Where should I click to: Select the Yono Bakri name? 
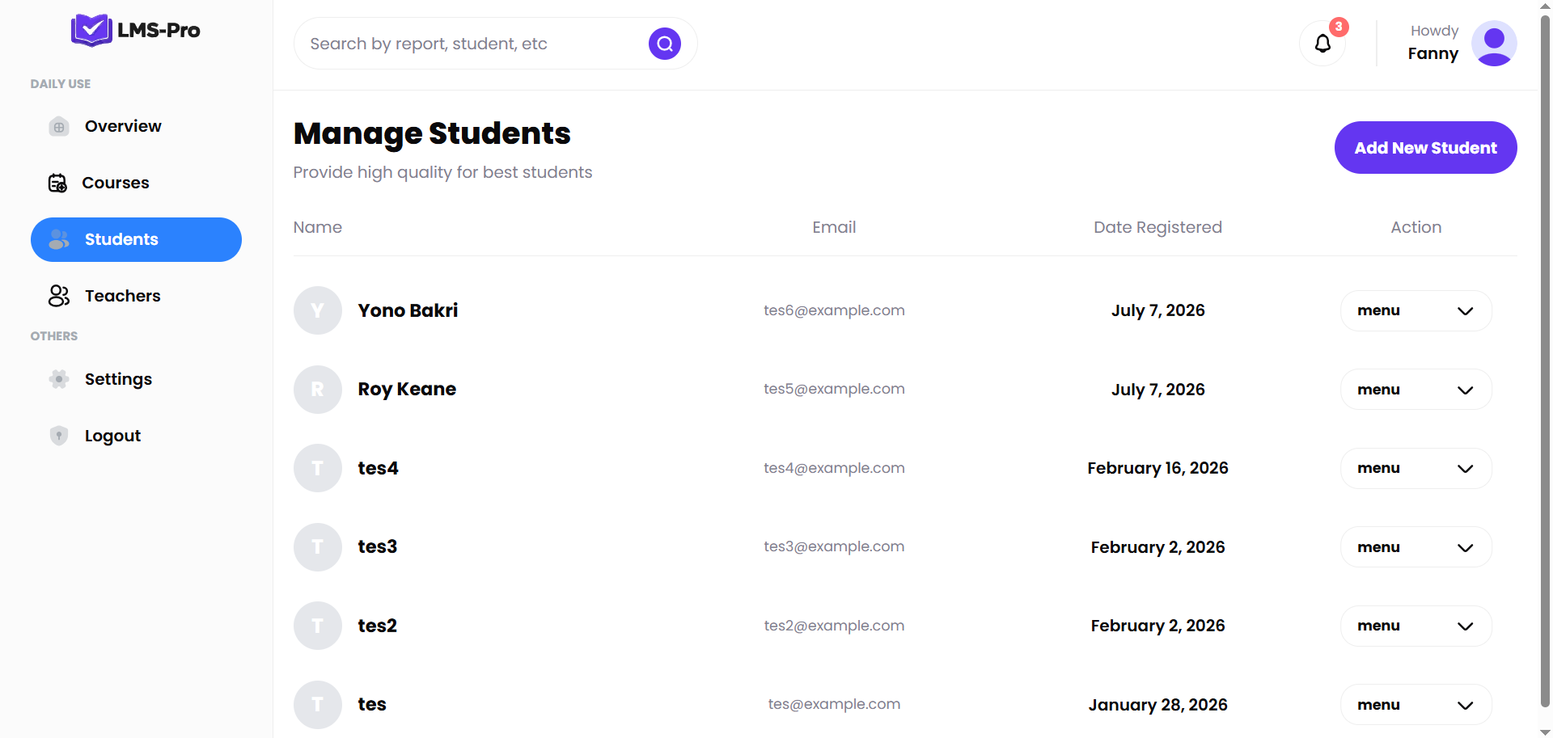pos(408,310)
